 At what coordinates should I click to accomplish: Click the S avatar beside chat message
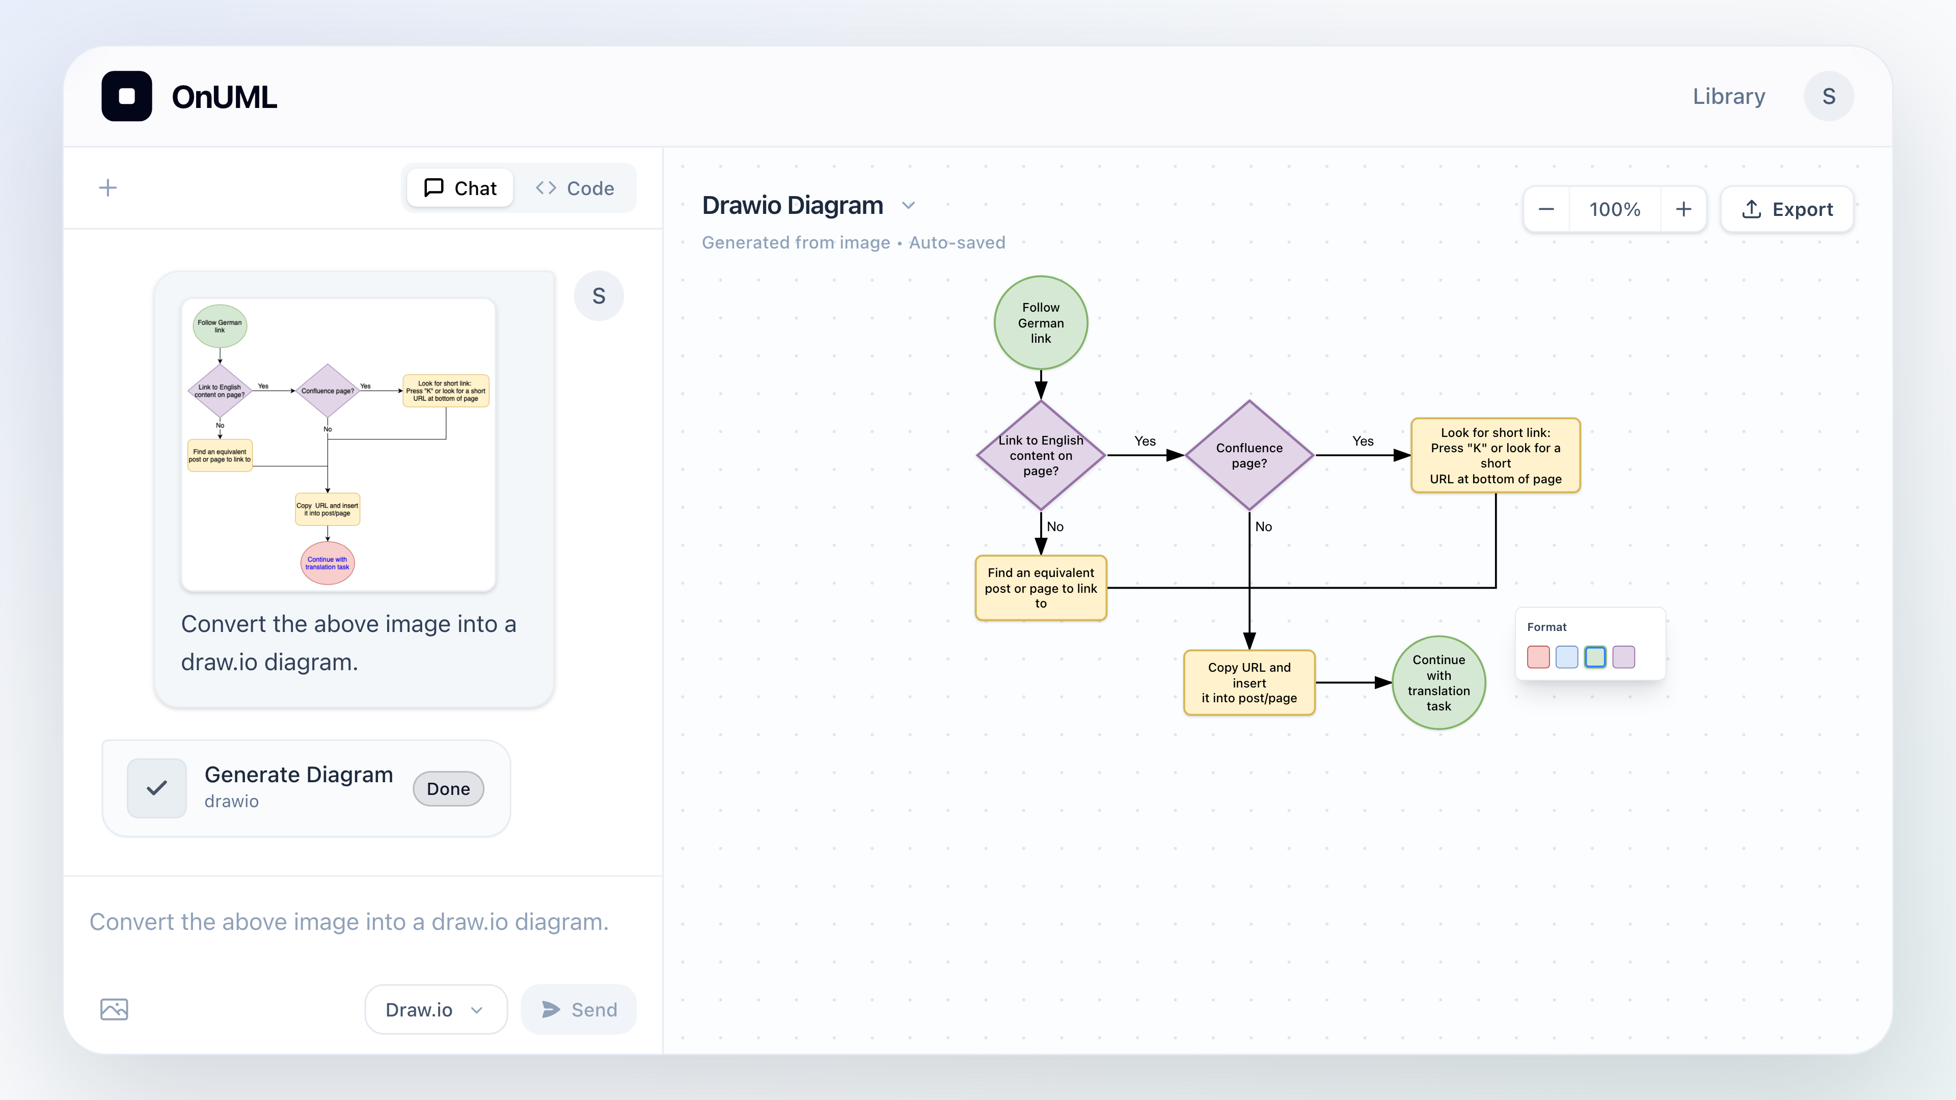tap(599, 296)
